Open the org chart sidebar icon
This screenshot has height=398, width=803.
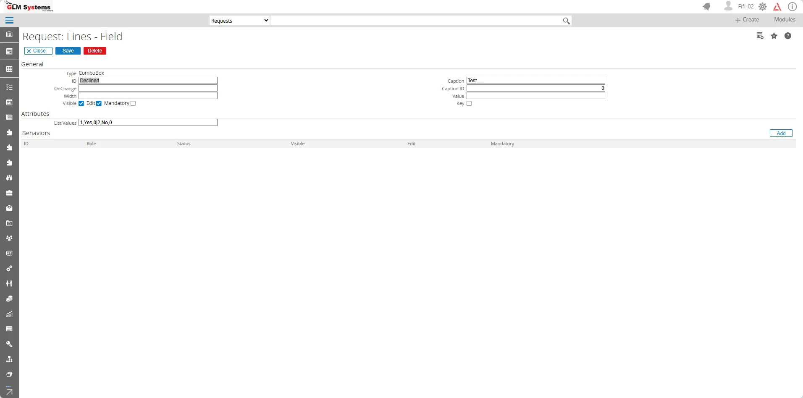click(9, 359)
